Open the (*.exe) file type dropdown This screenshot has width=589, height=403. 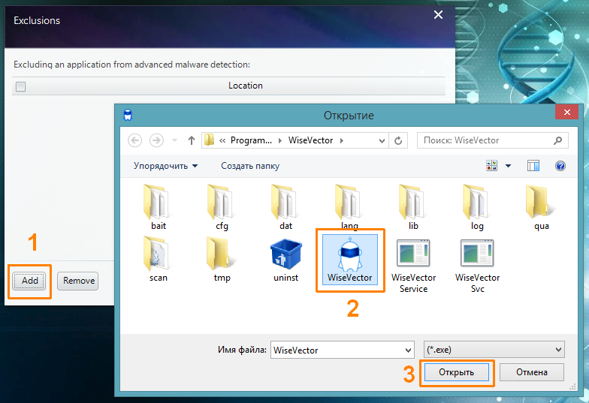(494, 350)
